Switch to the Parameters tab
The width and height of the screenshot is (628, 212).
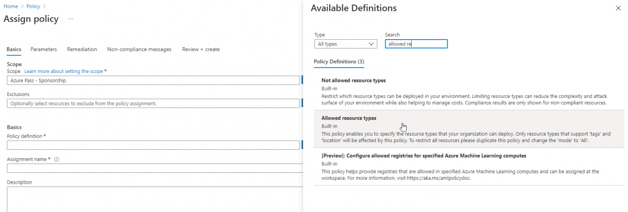[43, 49]
